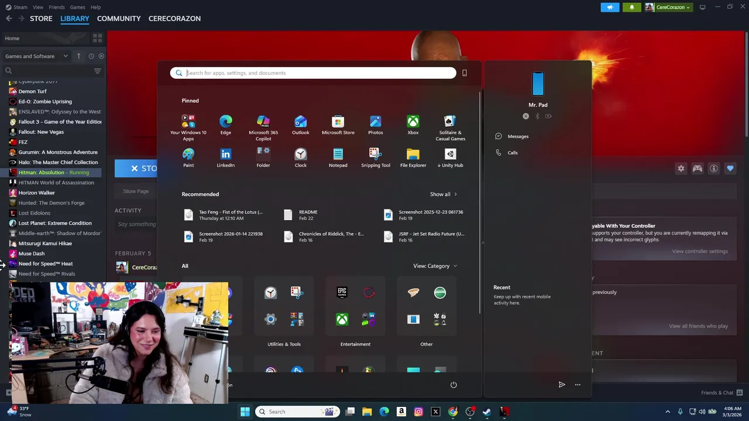
Task: Click View controller settings link
Action: pyautogui.click(x=700, y=251)
